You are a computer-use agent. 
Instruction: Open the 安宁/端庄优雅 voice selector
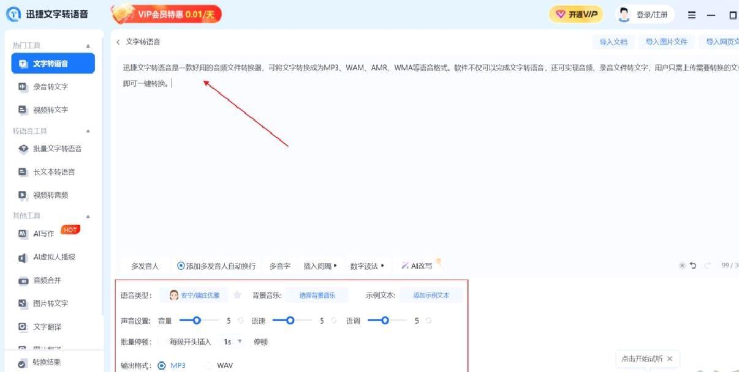click(x=194, y=296)
